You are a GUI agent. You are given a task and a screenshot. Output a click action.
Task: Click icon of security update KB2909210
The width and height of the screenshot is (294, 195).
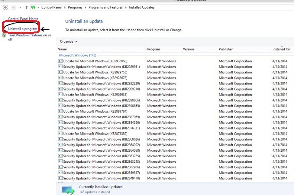(60, 89)
